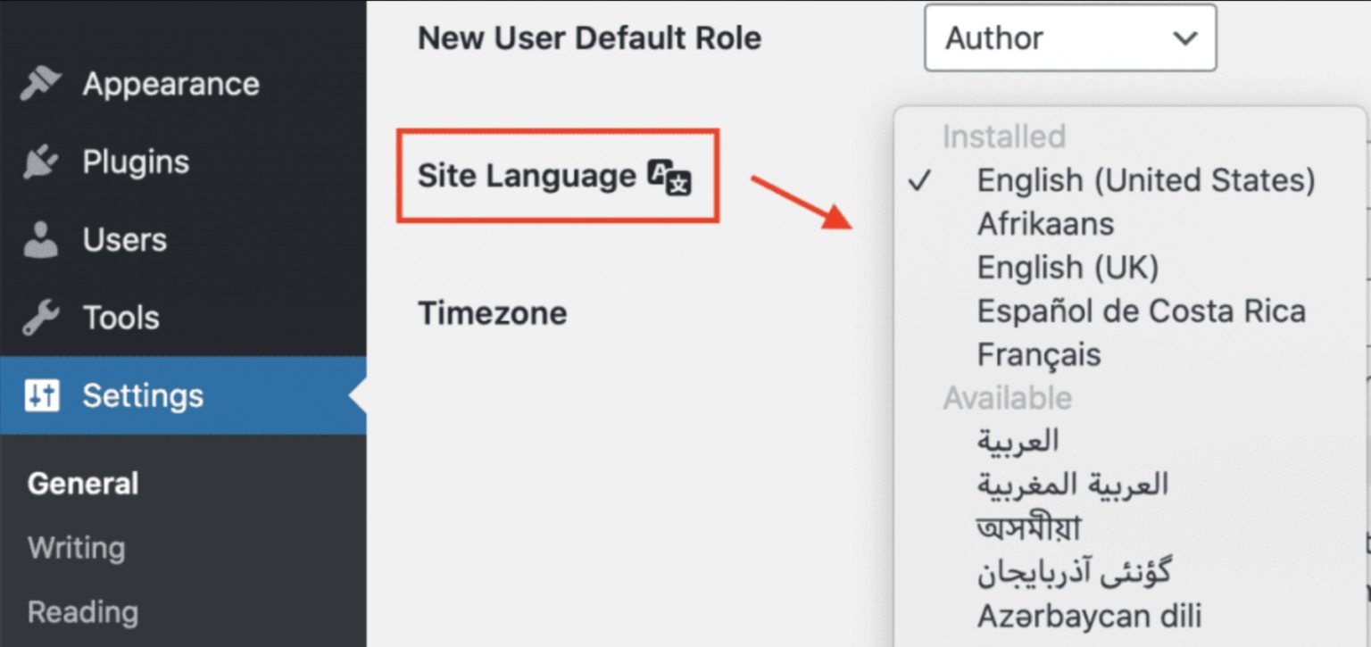
Task: Select Français as the site language
Action: 1038,354
